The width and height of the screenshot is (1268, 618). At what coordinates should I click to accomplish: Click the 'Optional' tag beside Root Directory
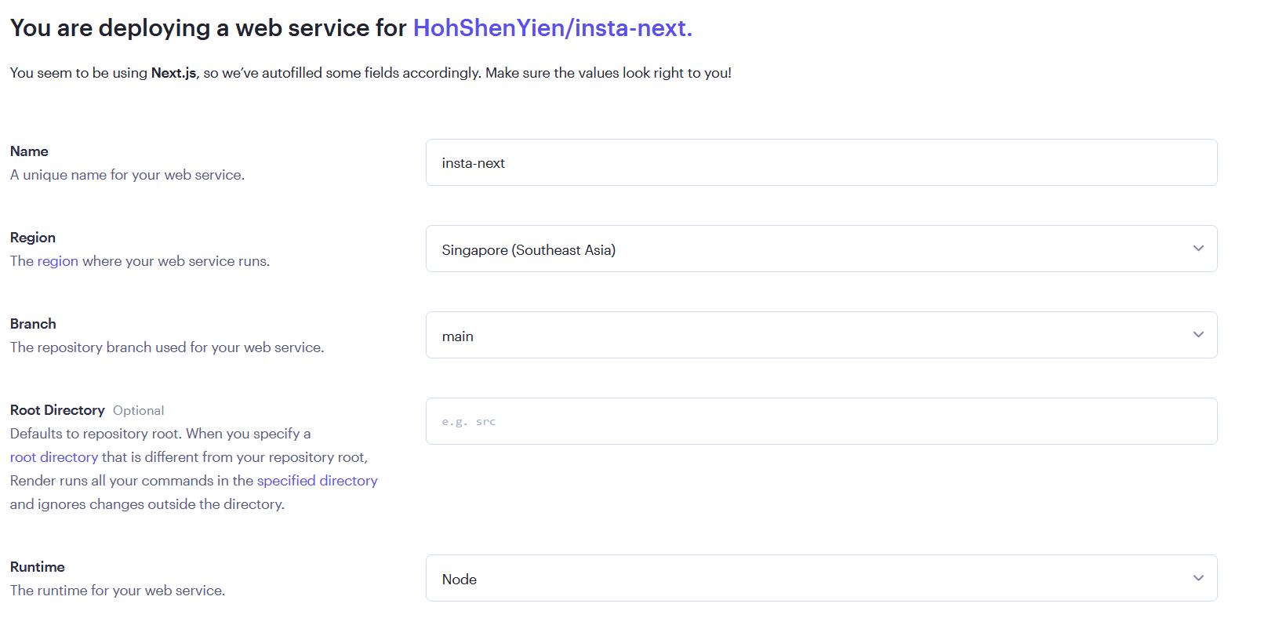point(138,411)
